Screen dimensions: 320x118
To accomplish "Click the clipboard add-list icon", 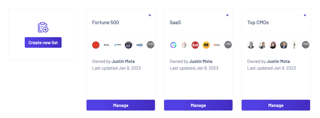I will coord(43,27).
